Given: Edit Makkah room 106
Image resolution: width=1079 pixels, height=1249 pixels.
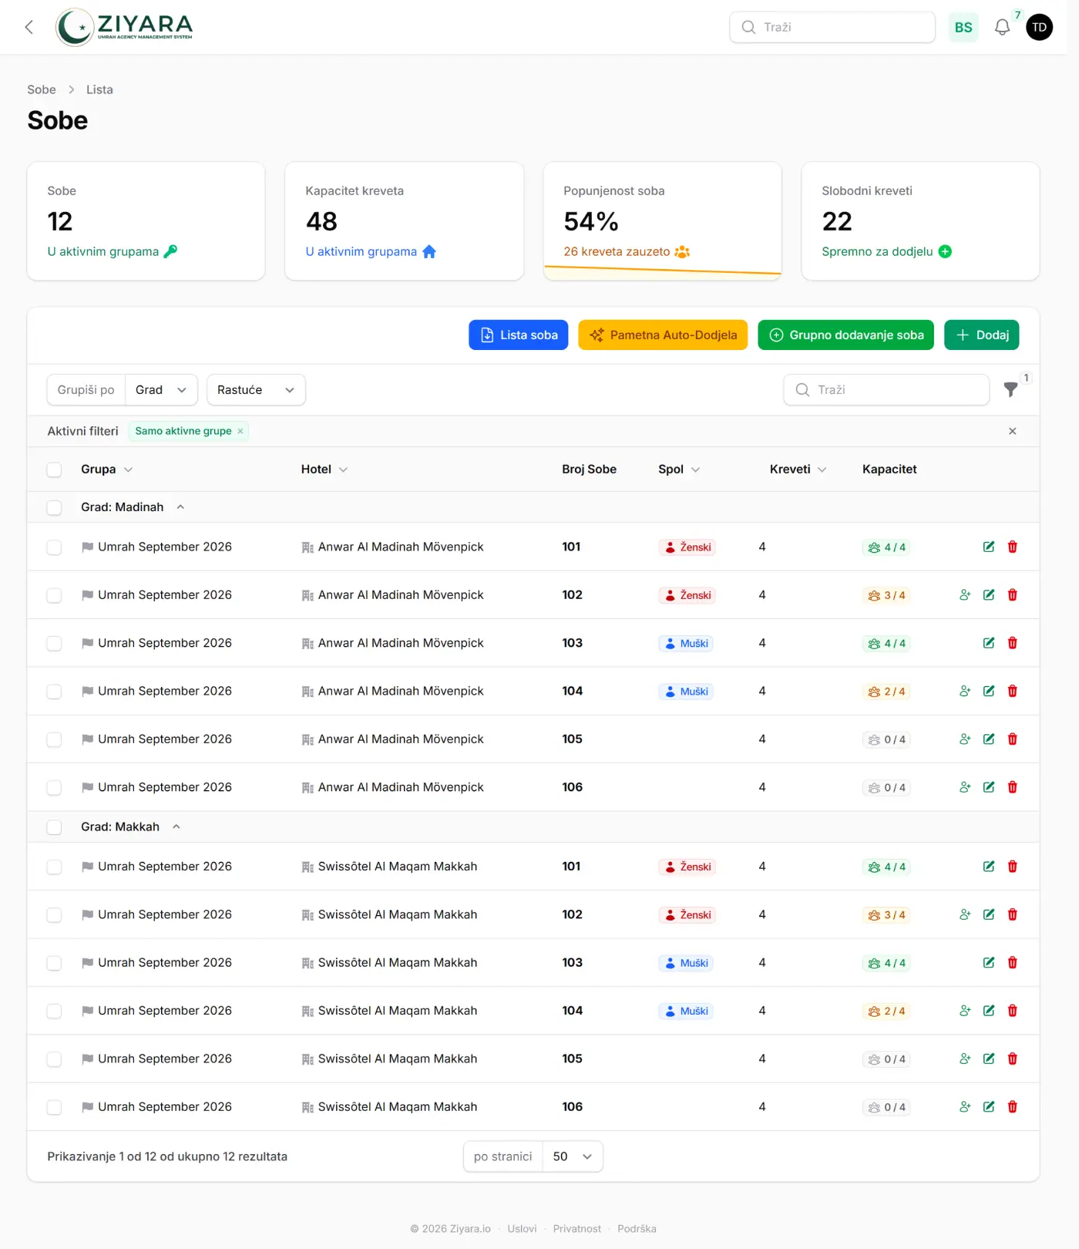Looking at the screenshot, I should click(x=989, y=1106).
